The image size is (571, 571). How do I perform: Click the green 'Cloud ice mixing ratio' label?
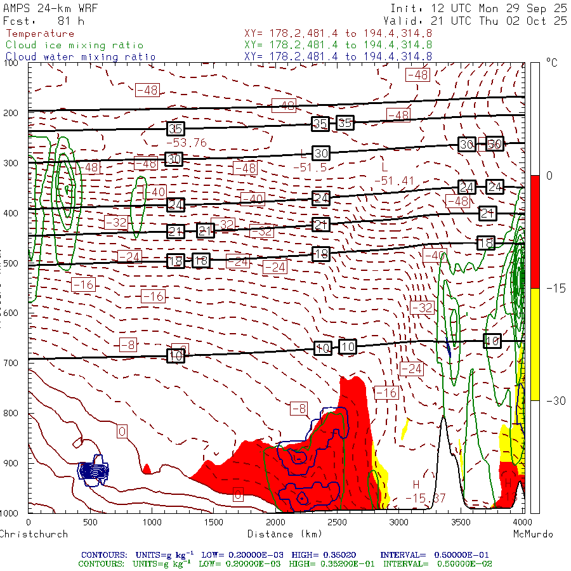74,45
